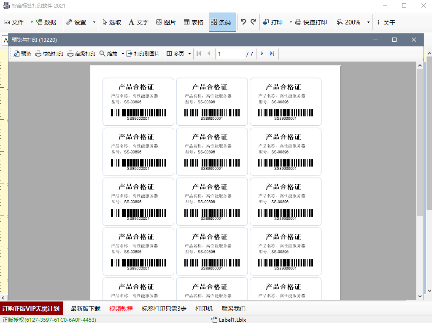The width and height of the screenshot is (432, 323).
Task: Click the Undo arrow icon
Action: click(243, 22)
